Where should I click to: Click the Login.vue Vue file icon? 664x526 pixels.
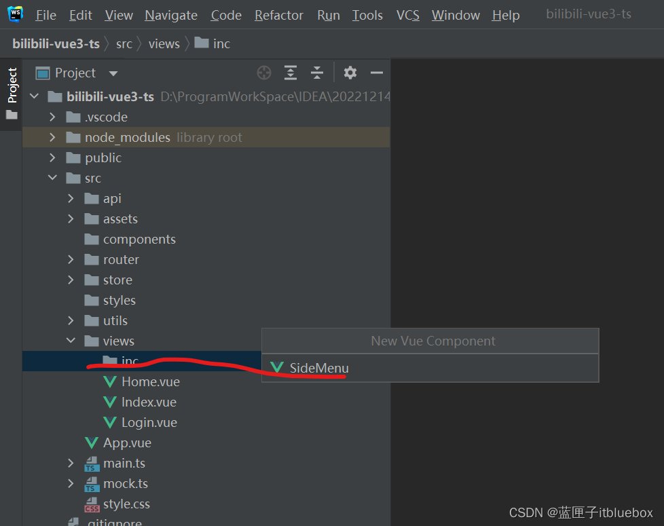110,422
